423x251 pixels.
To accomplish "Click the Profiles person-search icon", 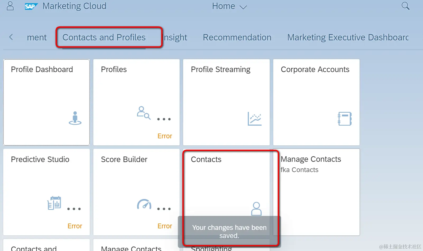I will click(x=144, y=113).
